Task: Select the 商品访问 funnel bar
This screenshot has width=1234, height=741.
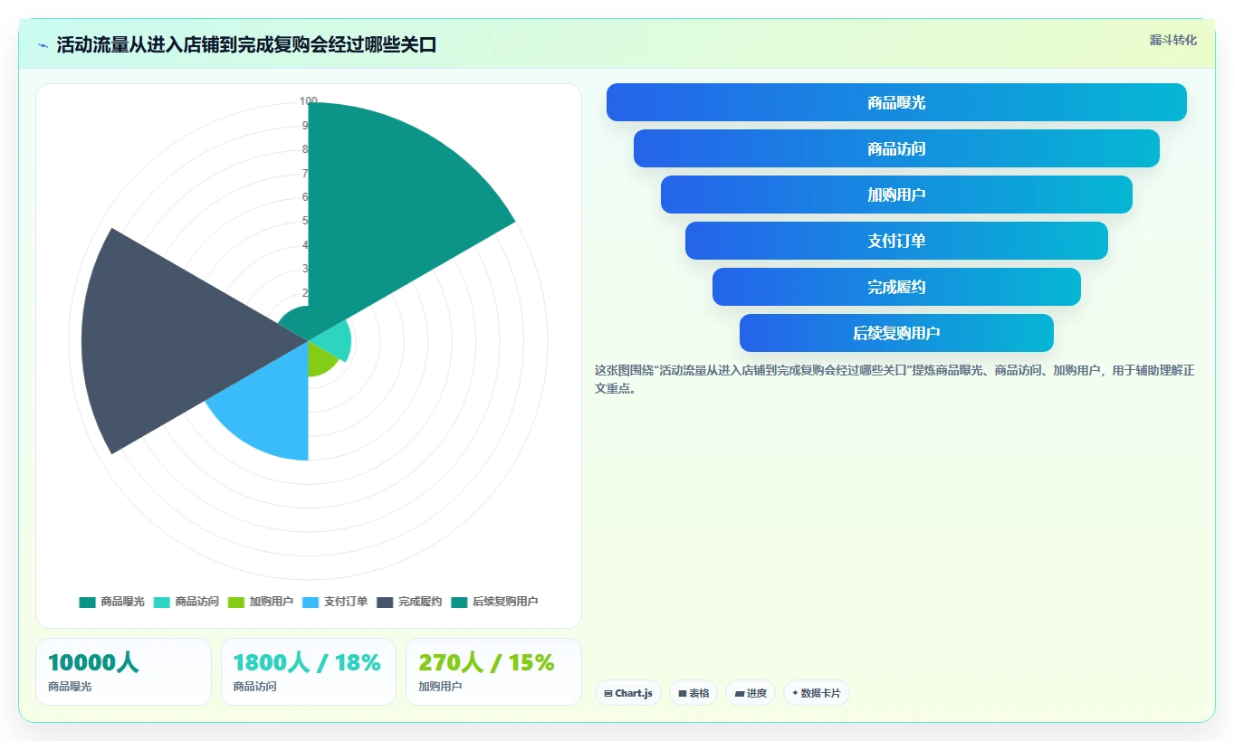Action: pyautogui.click(x=896, y=148)
